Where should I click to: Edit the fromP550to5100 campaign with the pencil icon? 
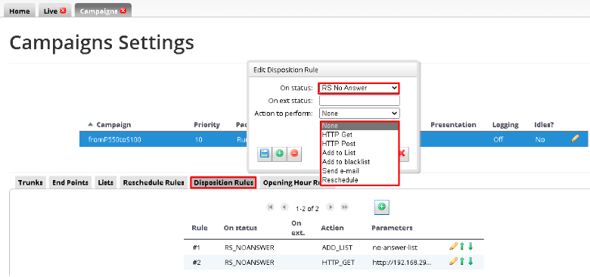click(x=575, y=138)
